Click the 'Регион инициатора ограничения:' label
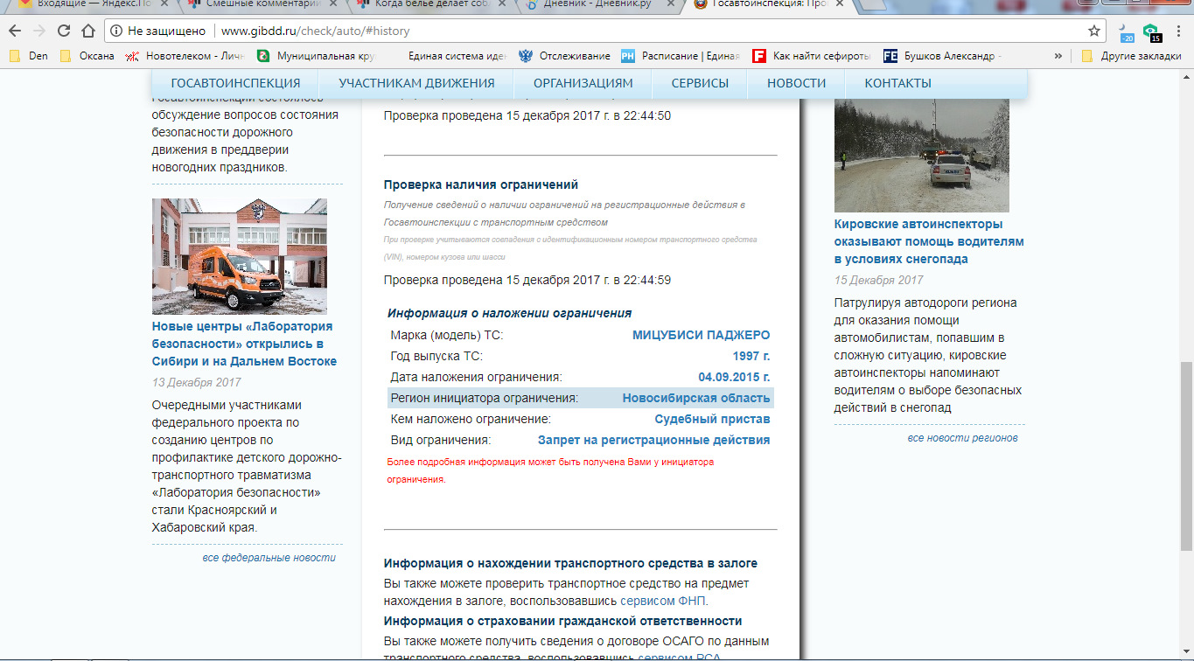The width and height of the screenshot is (1194, 661). pos(485,399)
